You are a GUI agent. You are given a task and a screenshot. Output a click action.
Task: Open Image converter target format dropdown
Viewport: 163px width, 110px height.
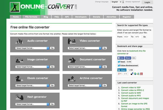(x=32, y=67)
